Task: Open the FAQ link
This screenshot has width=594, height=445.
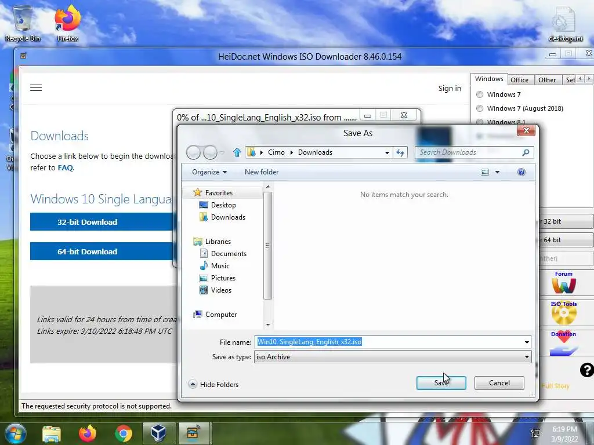Action: [65, 167]
